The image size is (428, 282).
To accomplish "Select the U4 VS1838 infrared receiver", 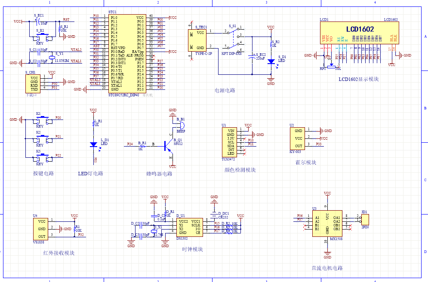I will tap(41, 229).
